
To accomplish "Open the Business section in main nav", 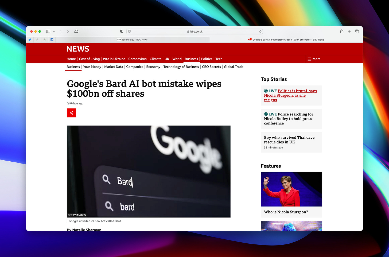I will click(x=191, y=59).
